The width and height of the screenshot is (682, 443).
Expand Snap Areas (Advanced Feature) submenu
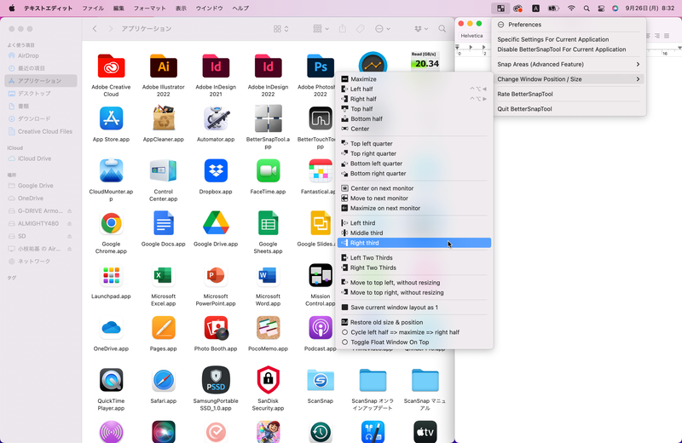click(x=569, y=65)
